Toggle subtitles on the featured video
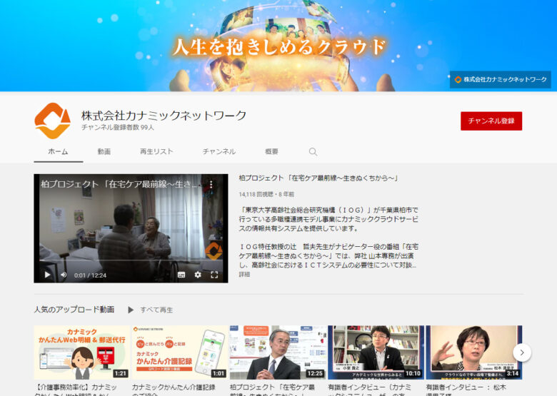557x396 pixels. coord(181,275)
